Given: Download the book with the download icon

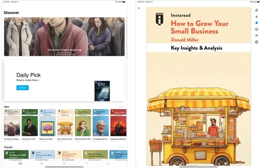Looking at the screenshot, I should [256, 17].
